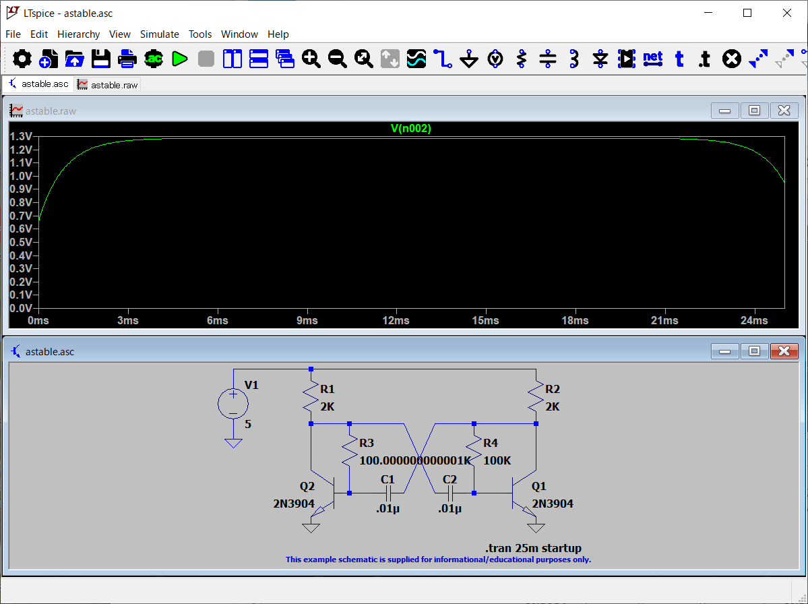Image resolution: width=808 pixels, height=604 pixels.
Task: Click the .tran 25m startup directive
Action: (x=532, y=548)
